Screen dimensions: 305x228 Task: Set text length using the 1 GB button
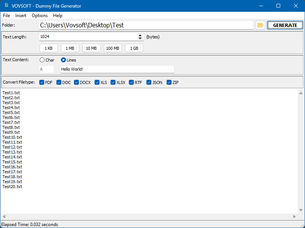pyautogui.click(x=134, y=48)
